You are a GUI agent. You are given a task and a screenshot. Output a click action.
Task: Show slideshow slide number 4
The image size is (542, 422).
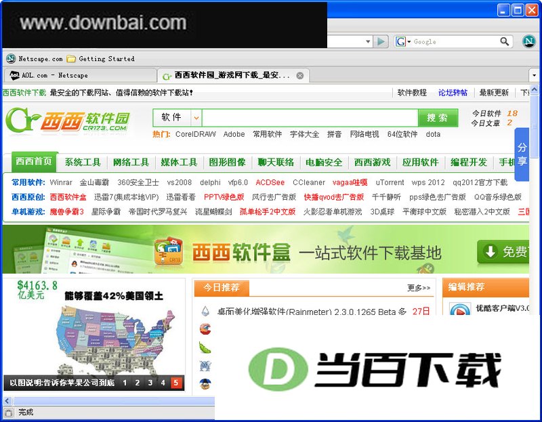(163, 383)
